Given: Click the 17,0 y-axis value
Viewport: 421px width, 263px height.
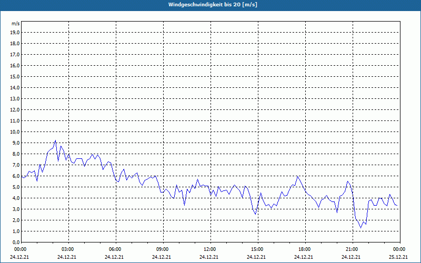Looking at the screenshot, I should coord(15,55).
